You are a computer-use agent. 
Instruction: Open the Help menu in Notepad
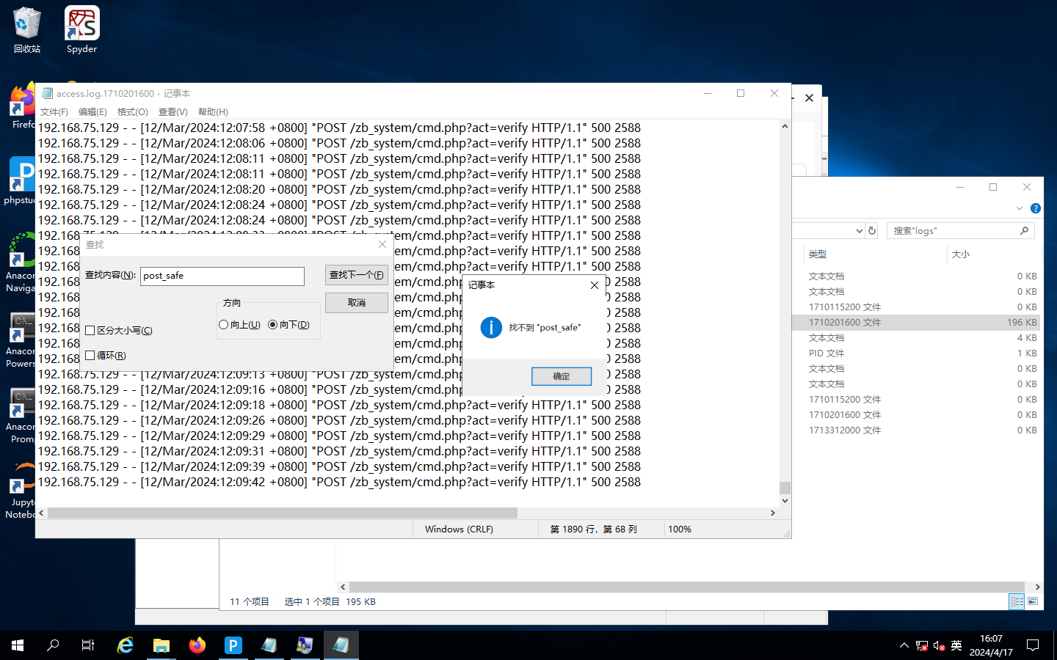[213, 112]
